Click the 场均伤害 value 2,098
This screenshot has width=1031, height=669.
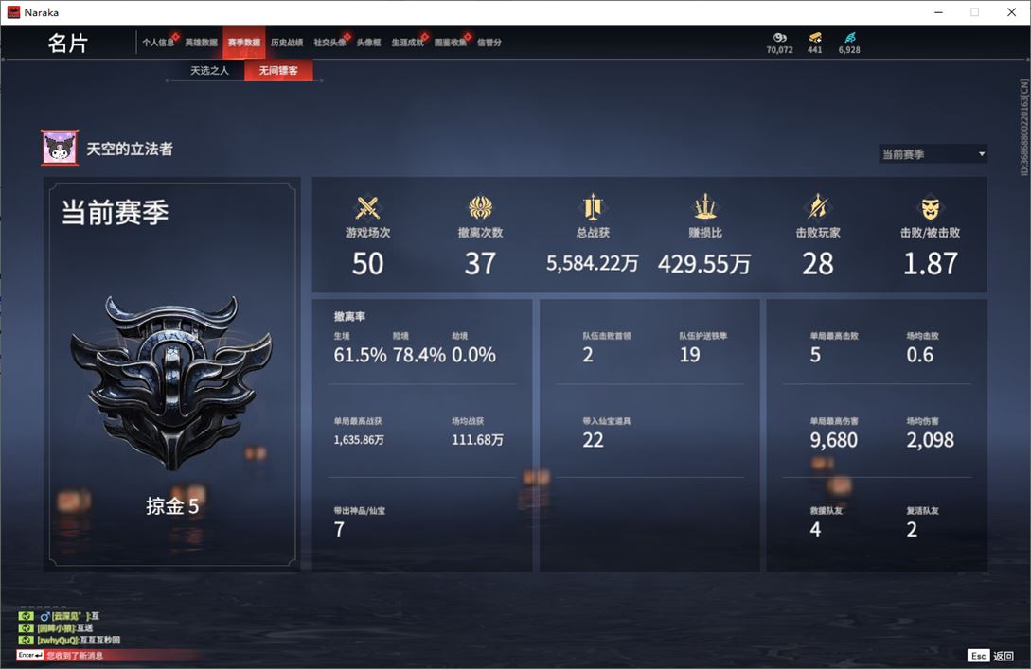coord(931,440)
